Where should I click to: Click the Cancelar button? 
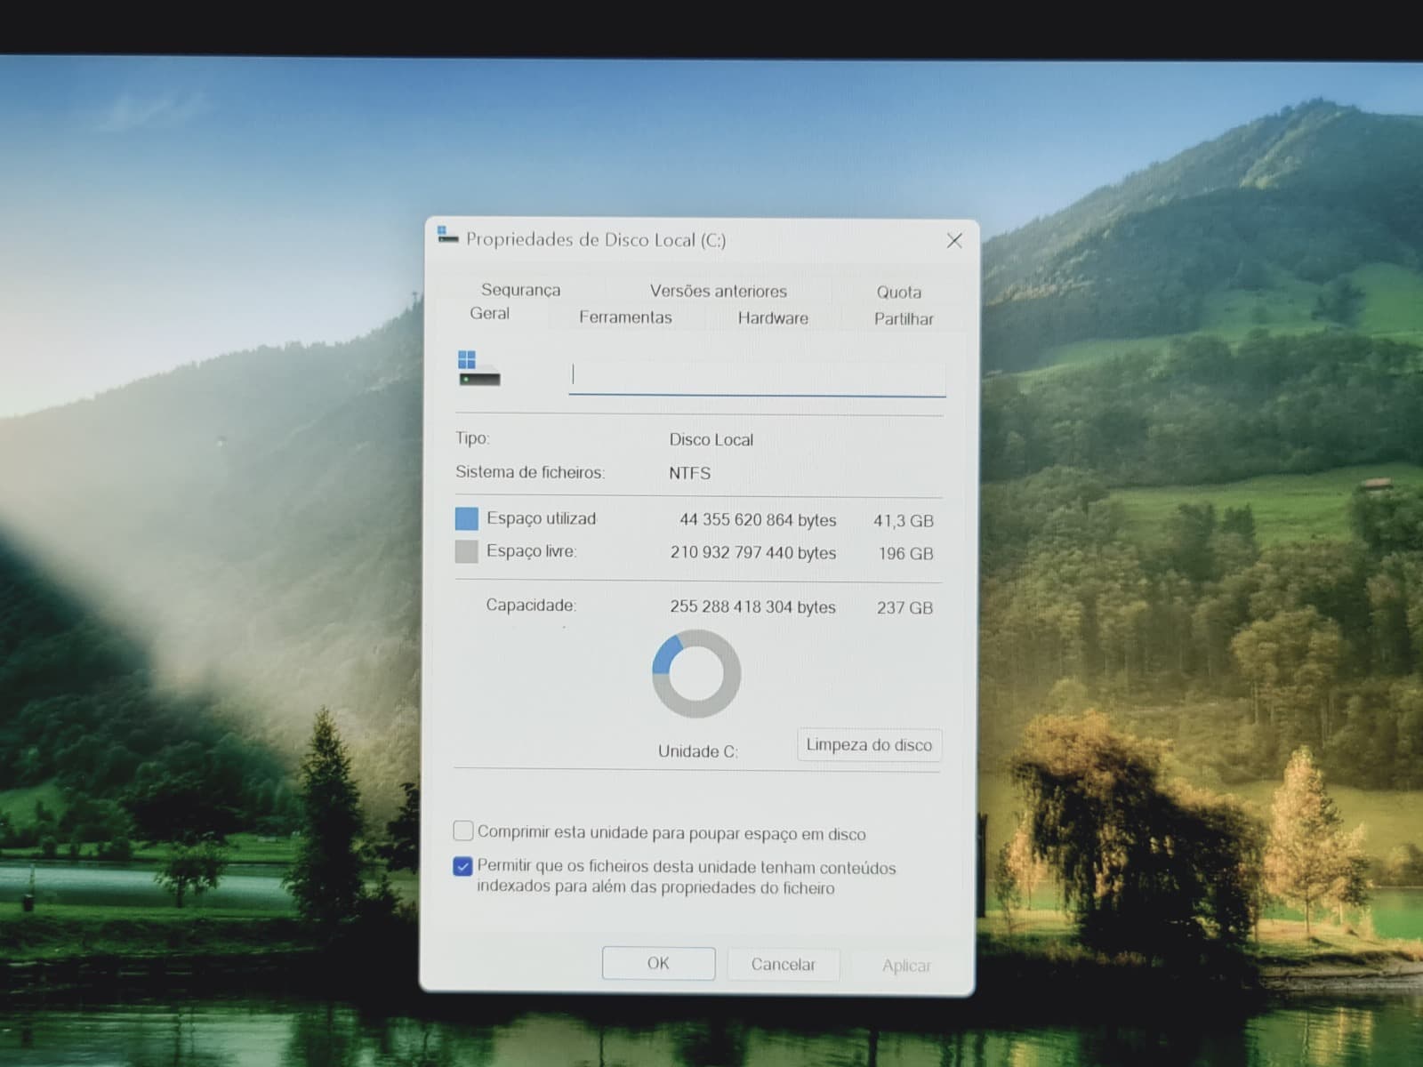click(783, 965)
